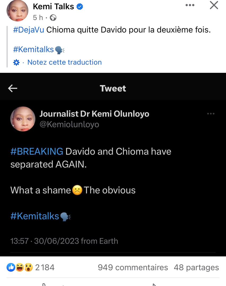
Task: Open the Kemi Talks page name
Action: coord(53,7)
